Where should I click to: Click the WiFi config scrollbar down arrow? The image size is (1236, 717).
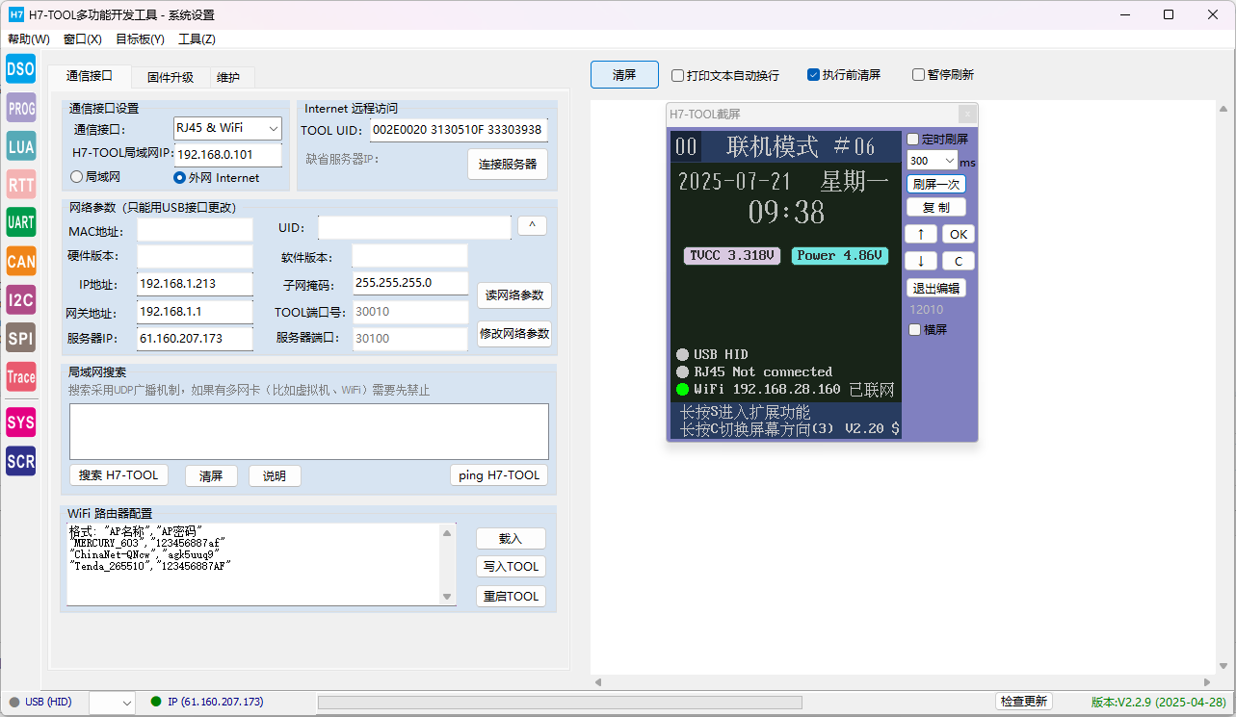pos(448,598)
